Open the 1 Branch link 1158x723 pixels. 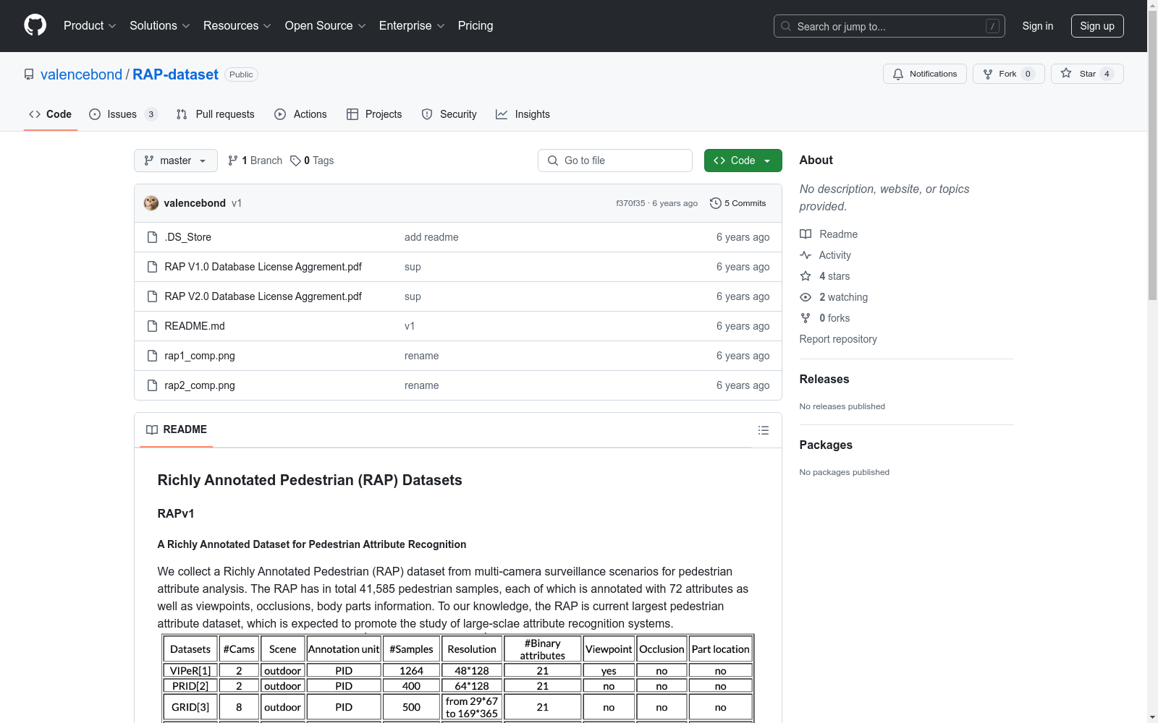click(255, 161)
